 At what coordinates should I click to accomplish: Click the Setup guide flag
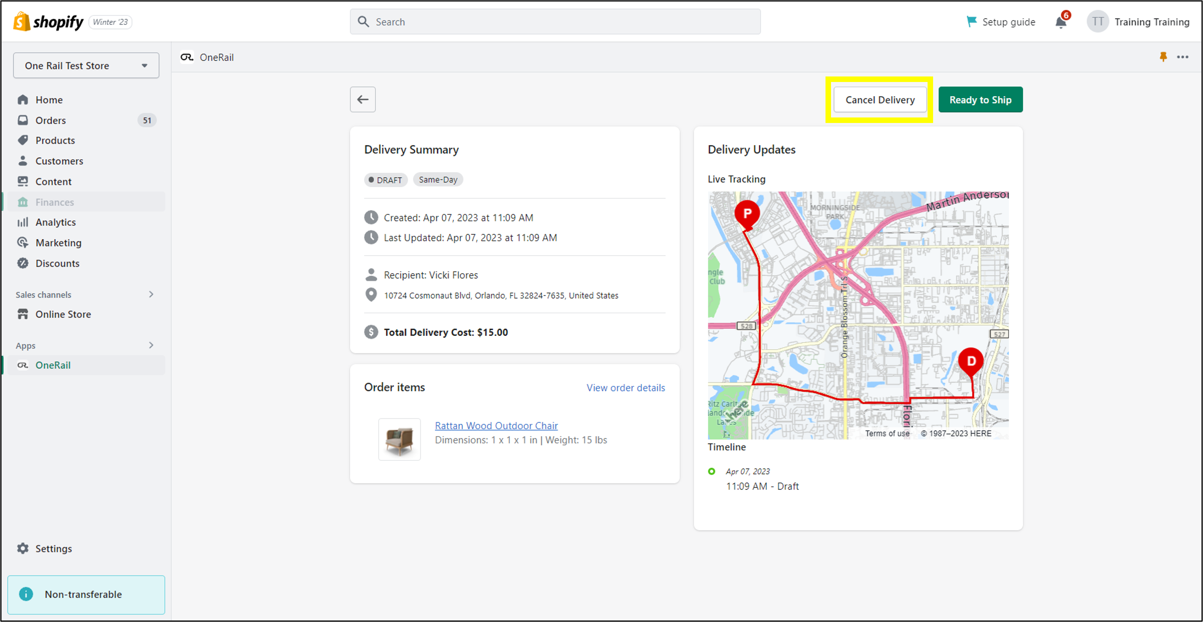pos(971,22)
